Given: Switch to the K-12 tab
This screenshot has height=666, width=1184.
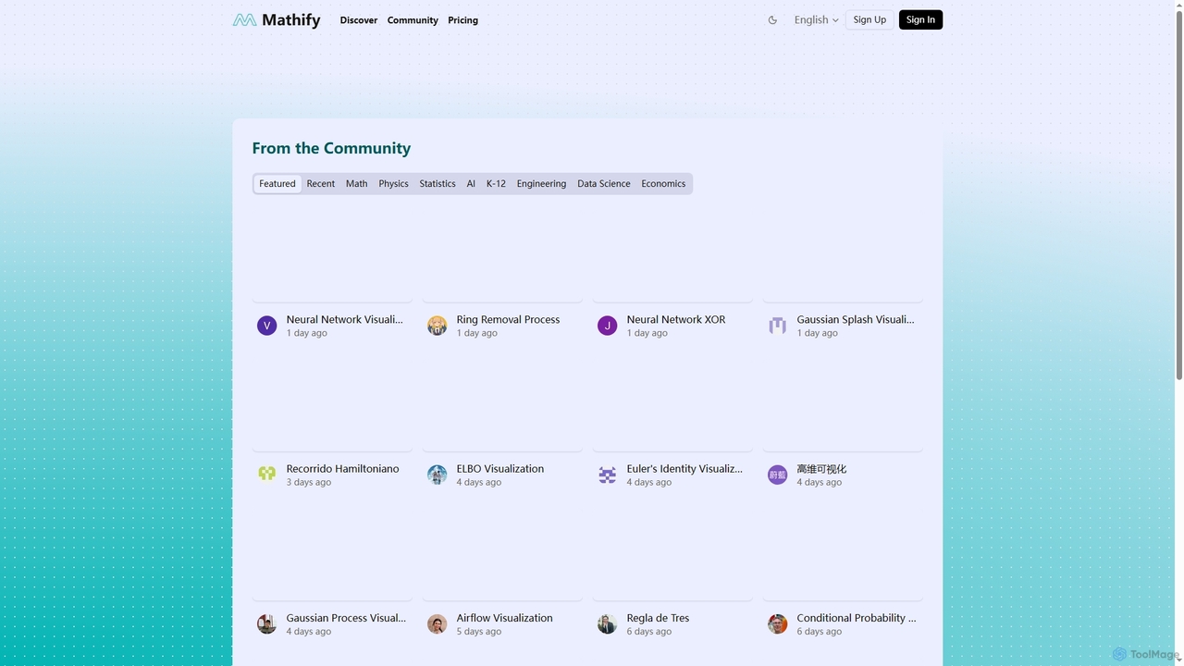Looking at the screenshot, I should click(x=496, y=183).
